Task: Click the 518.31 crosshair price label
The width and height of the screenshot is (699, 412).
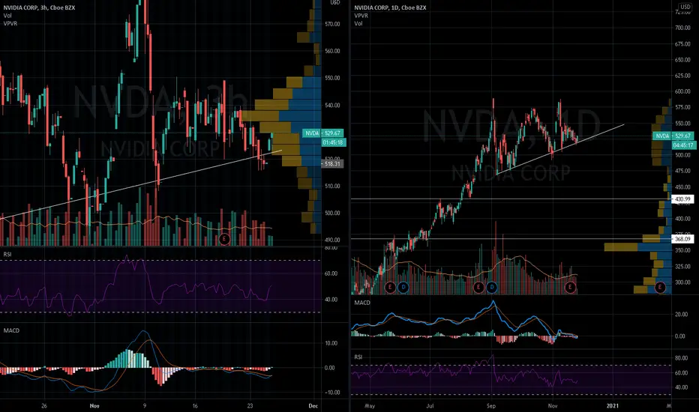Action: 332,164
